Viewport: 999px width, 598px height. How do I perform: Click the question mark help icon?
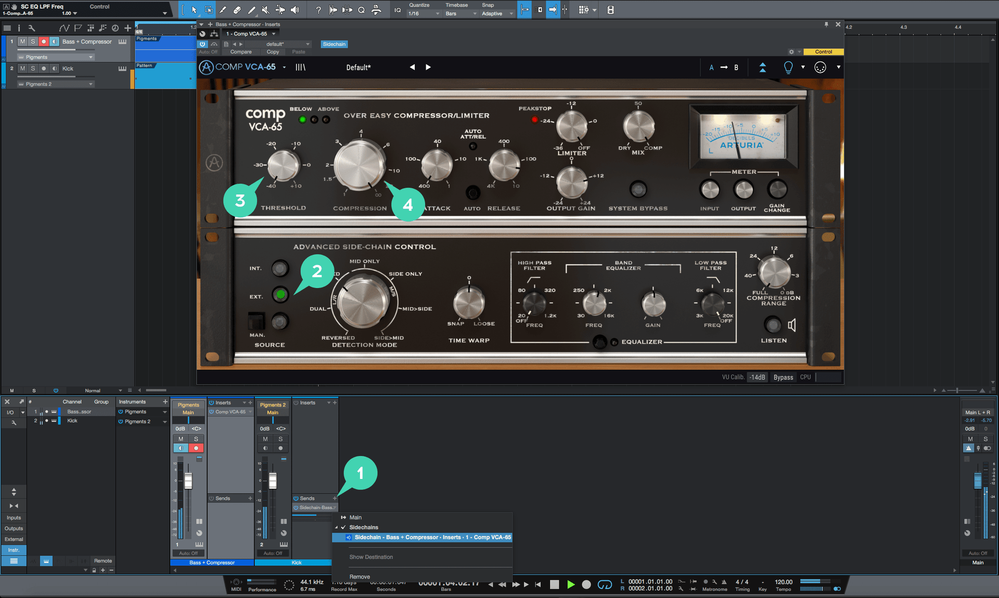[318, 10]
